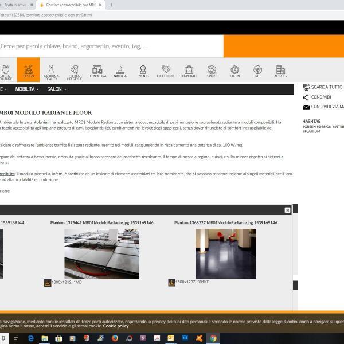344x344 pixels.
Task: Open the Green category icon
Action: [234, 71]
